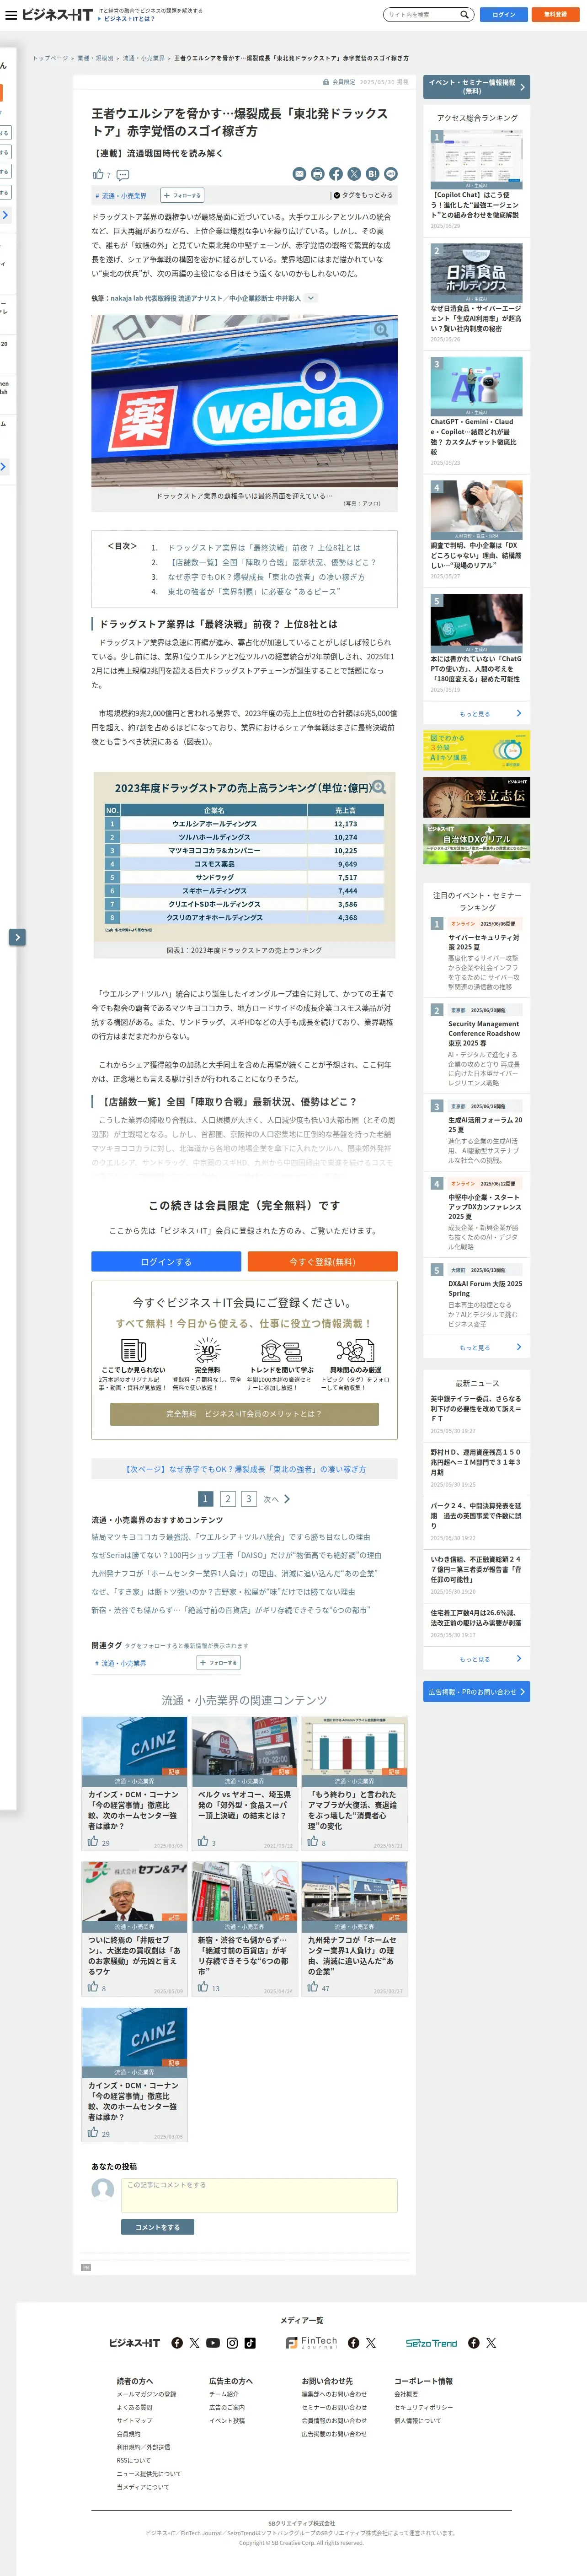Viewport: 587px width, 2576px height.
Task: Expand the left side panel arrow
Action: (x=17, y=937)
